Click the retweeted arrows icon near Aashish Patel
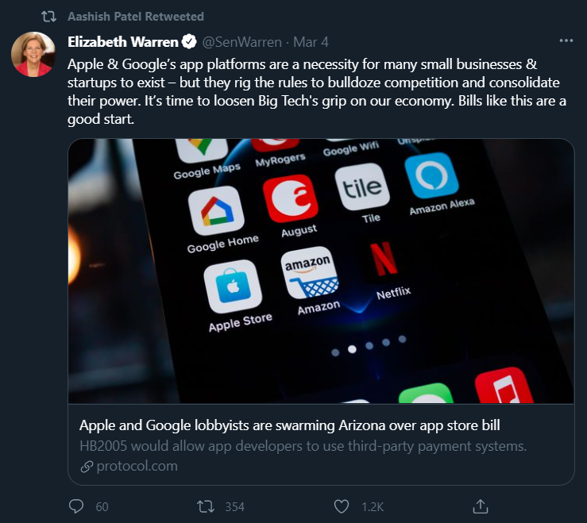 pos(48,17)
